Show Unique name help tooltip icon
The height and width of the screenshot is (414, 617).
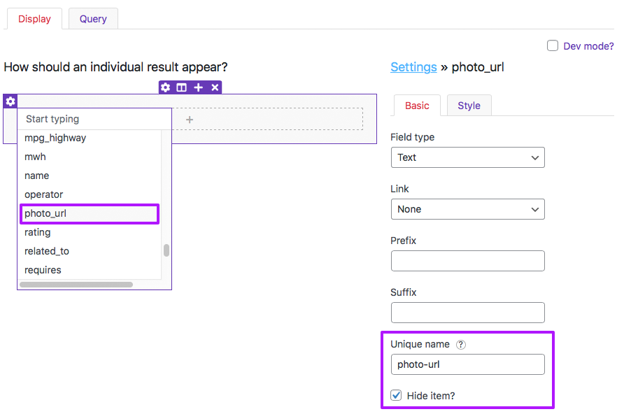point(461,345)
